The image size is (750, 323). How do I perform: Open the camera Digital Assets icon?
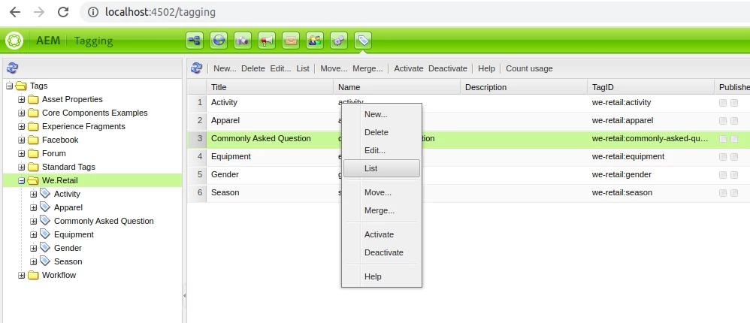[x=243, y=41]
